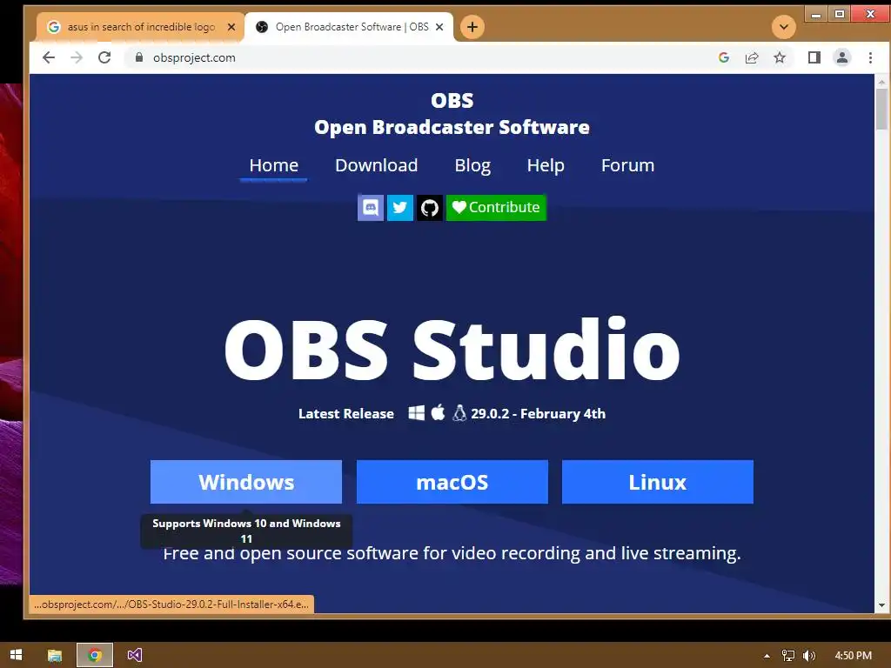Toggle the browser side panel icon
Screen dimensions: 891x668
pos(814,57)
